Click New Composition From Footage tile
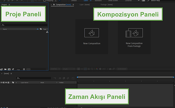 134,36
